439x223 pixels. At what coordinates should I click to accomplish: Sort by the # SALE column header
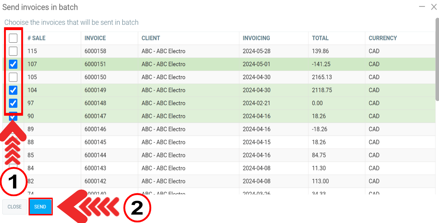point(36,38)
